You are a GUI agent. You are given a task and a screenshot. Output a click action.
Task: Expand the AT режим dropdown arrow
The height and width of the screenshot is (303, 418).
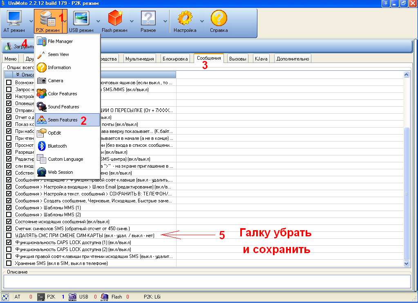tap(31, 21)
